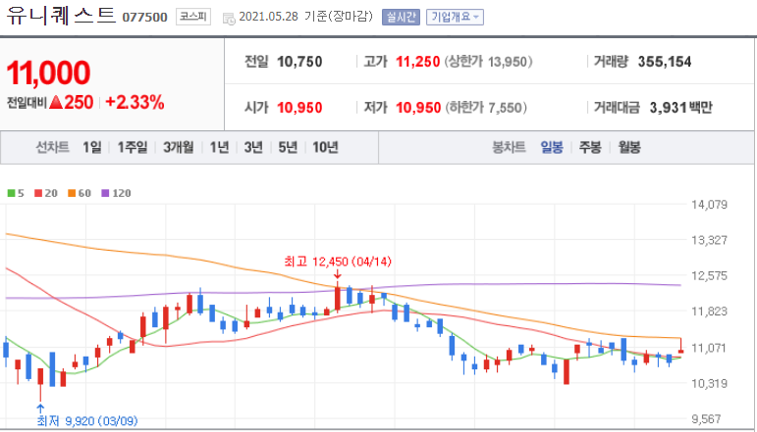
Task: Click the 하한가 7,550 text
Action: coord(486,108)
